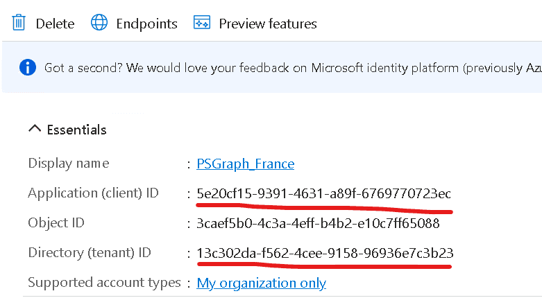Click the Essentials section heading text
The image size is (542, 298).
[77, 130]
